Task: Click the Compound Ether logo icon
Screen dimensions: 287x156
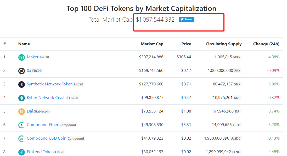Action: 21,125
